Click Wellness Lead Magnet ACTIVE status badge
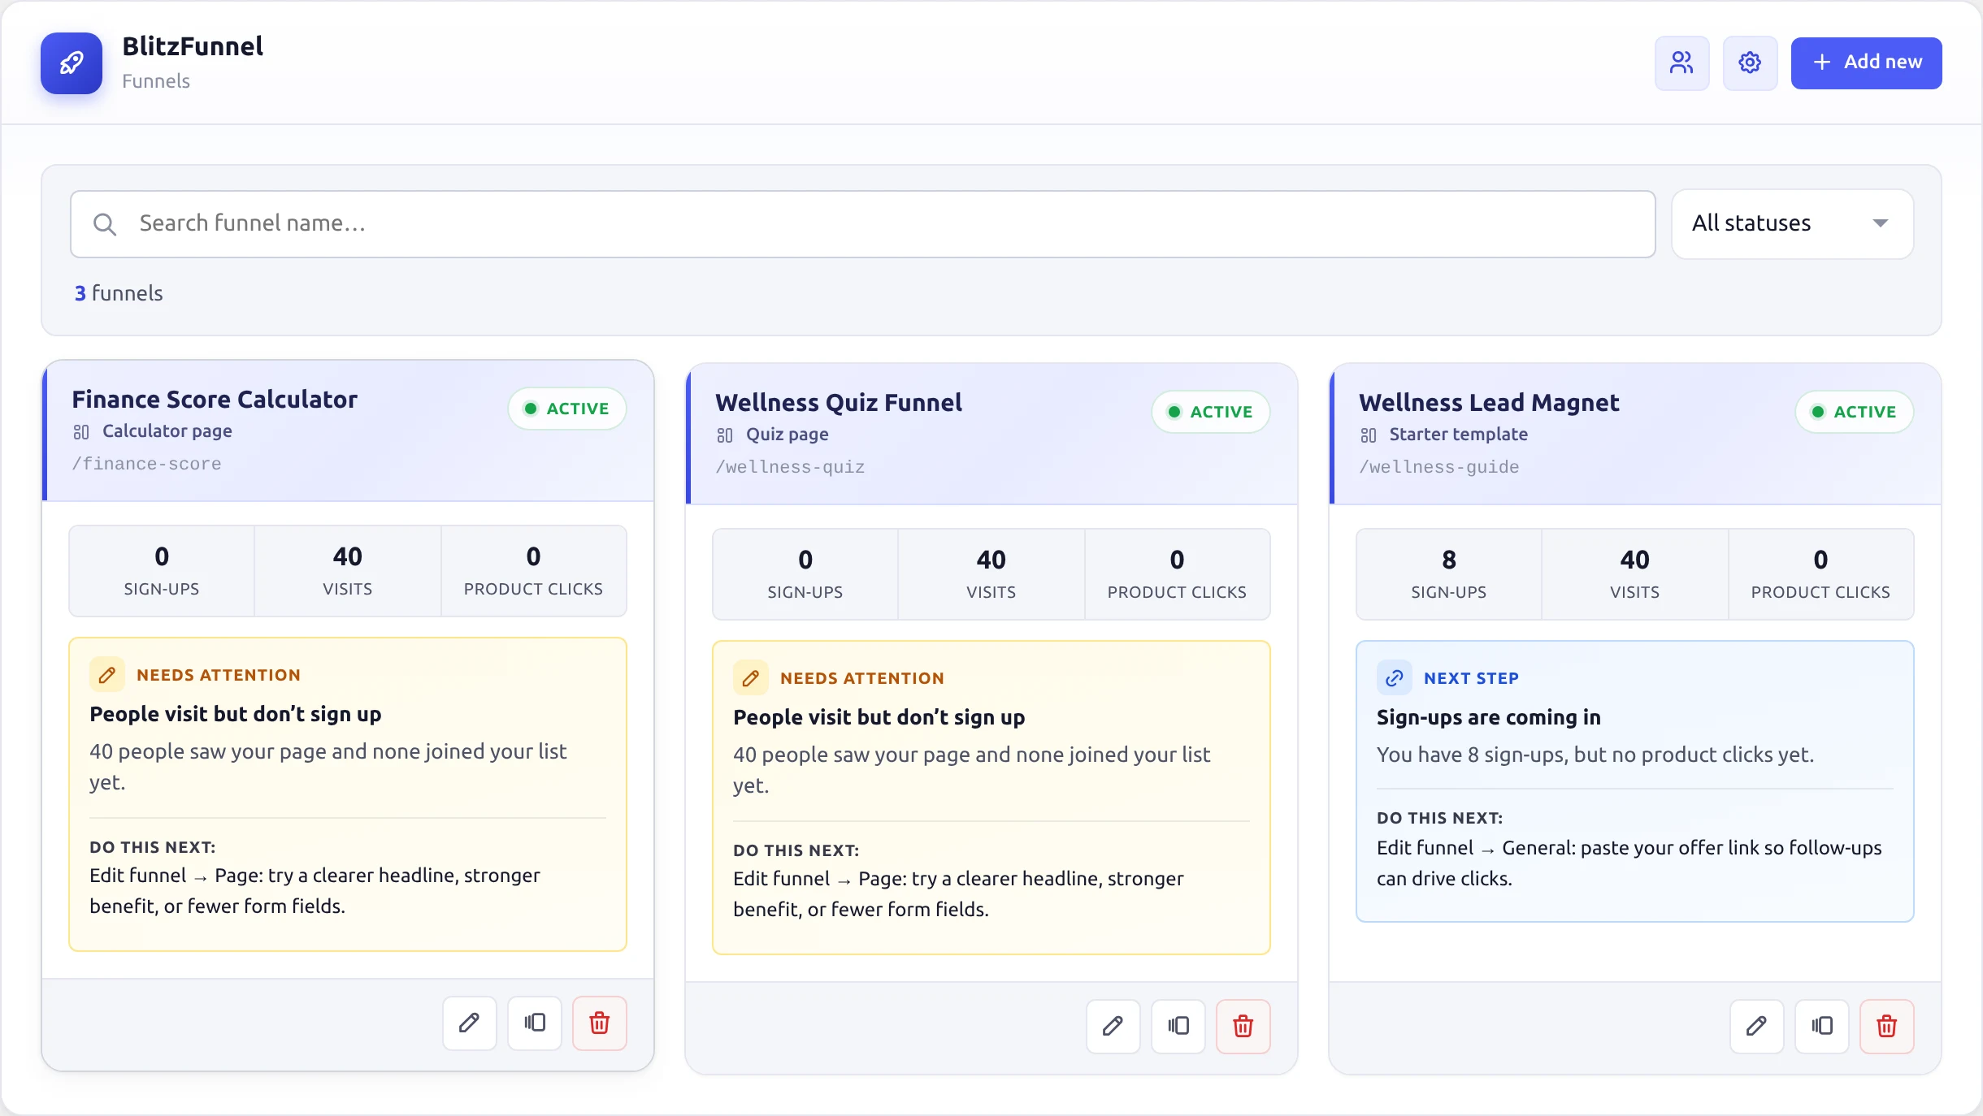1983x1116 pixels. click(x=1854, y=412)
